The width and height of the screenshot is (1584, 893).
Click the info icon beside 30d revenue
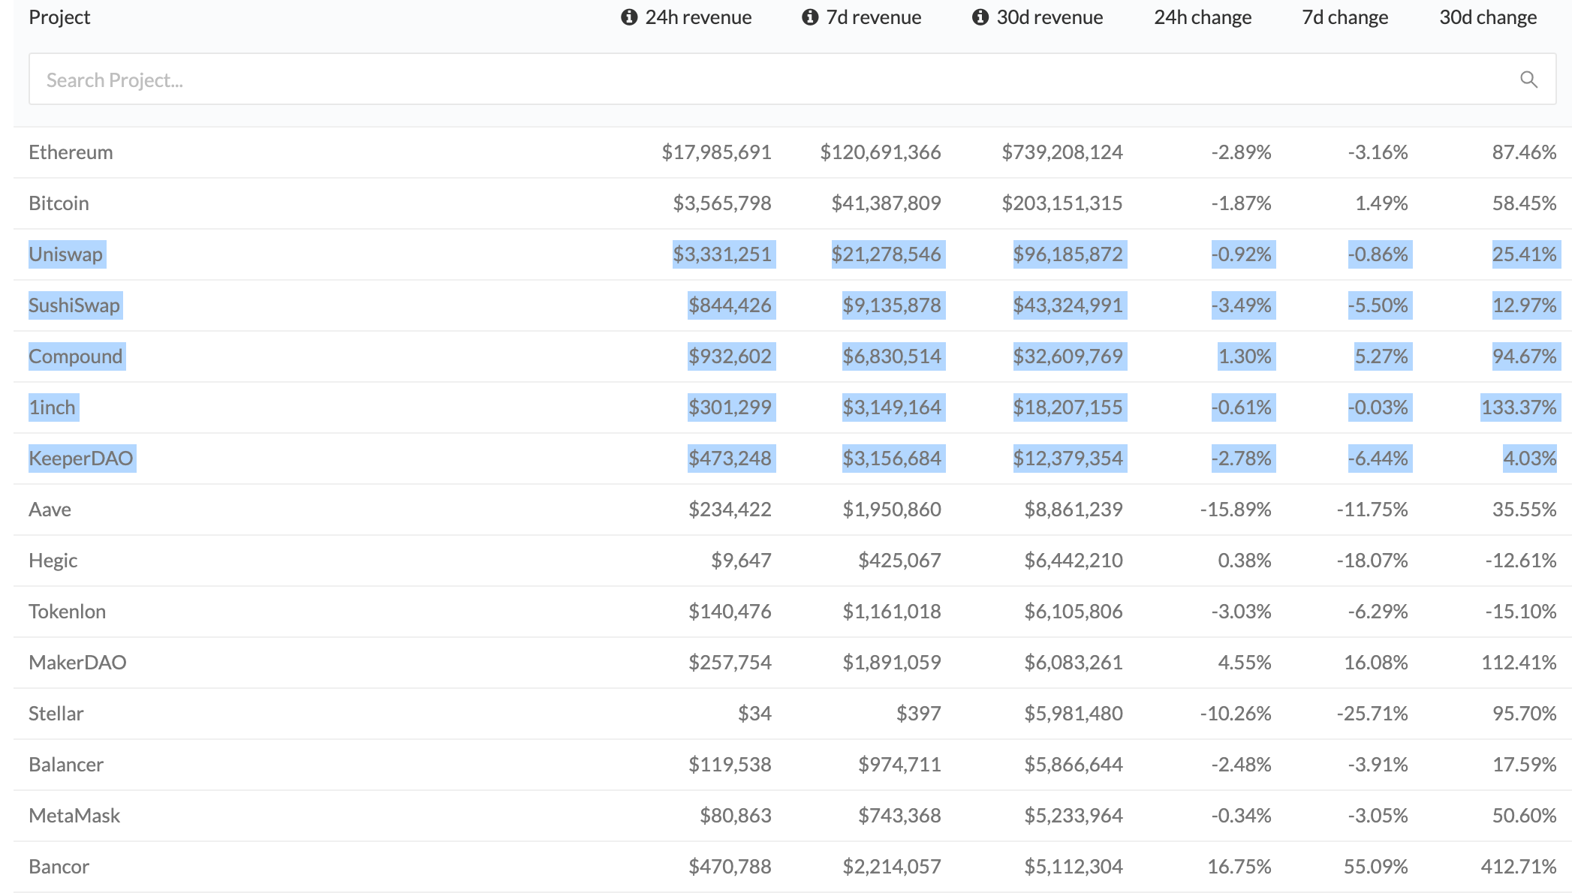tap(980, 17)
